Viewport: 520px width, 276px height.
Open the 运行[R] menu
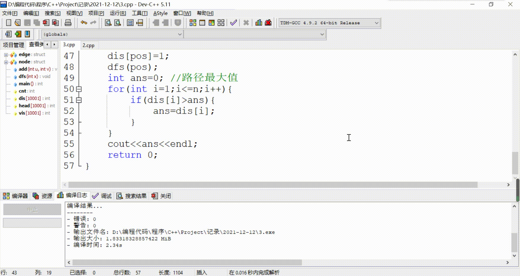coord(118,13)
